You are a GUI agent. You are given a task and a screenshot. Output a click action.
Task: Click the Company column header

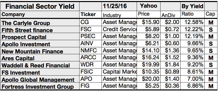pos(40,15)
